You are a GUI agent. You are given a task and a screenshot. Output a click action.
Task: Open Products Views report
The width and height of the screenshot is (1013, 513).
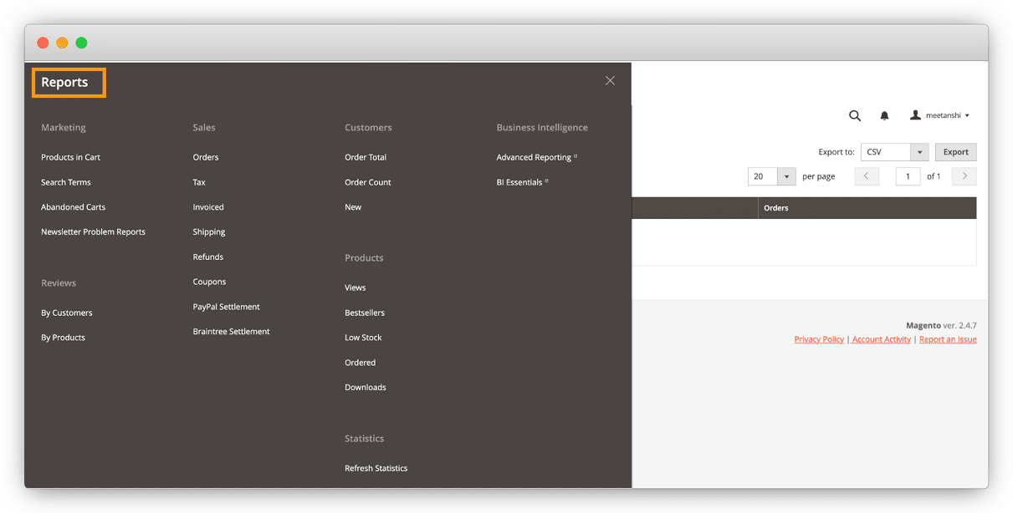[356, 287]
